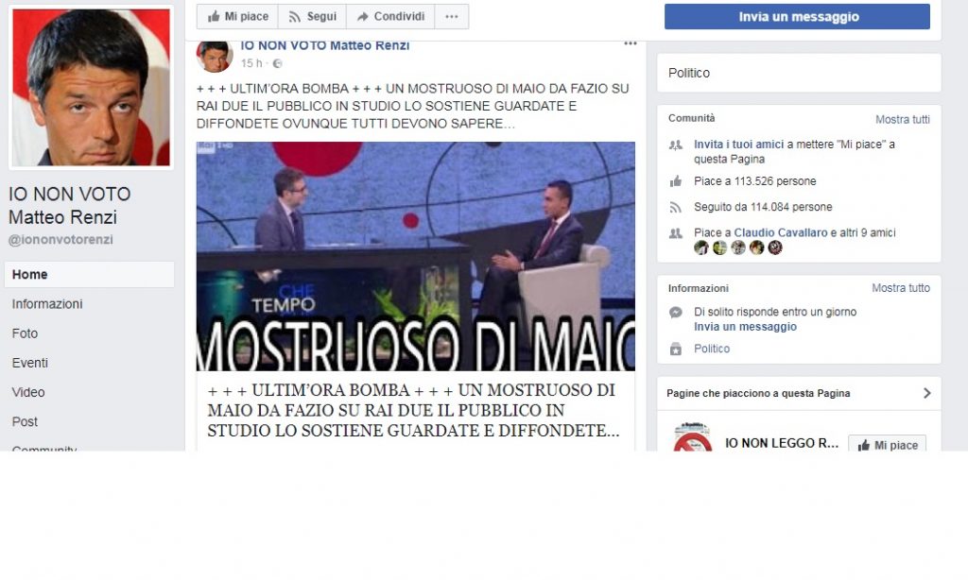Click the public globe privacy icon
The image size is (968, 580).
277,63
